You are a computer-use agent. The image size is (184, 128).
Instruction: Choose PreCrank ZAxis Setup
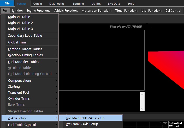(x=82, y=124)
